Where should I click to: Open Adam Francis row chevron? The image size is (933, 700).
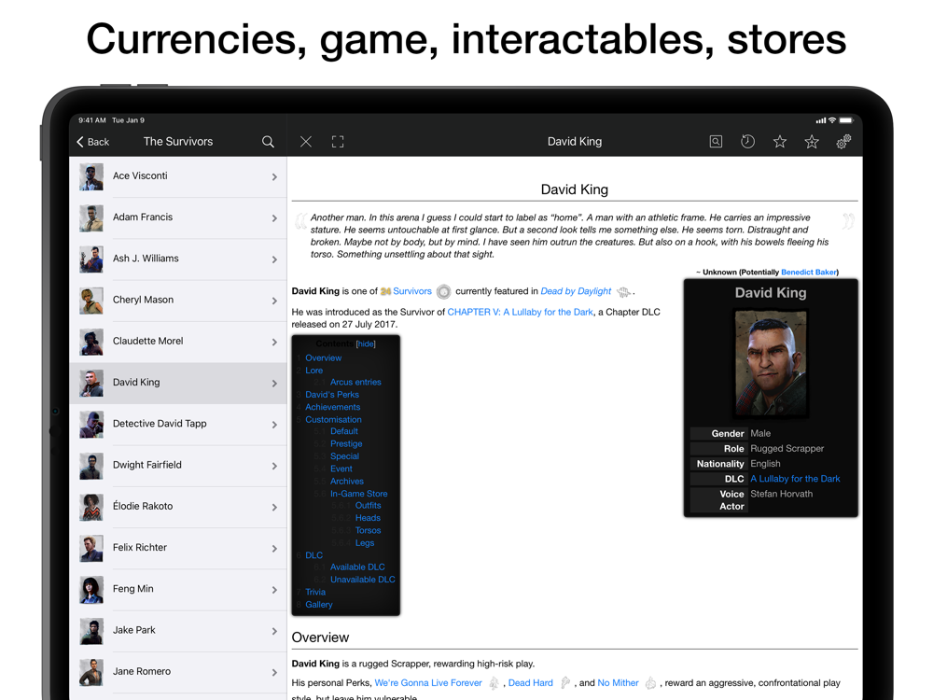coord(274,217)
